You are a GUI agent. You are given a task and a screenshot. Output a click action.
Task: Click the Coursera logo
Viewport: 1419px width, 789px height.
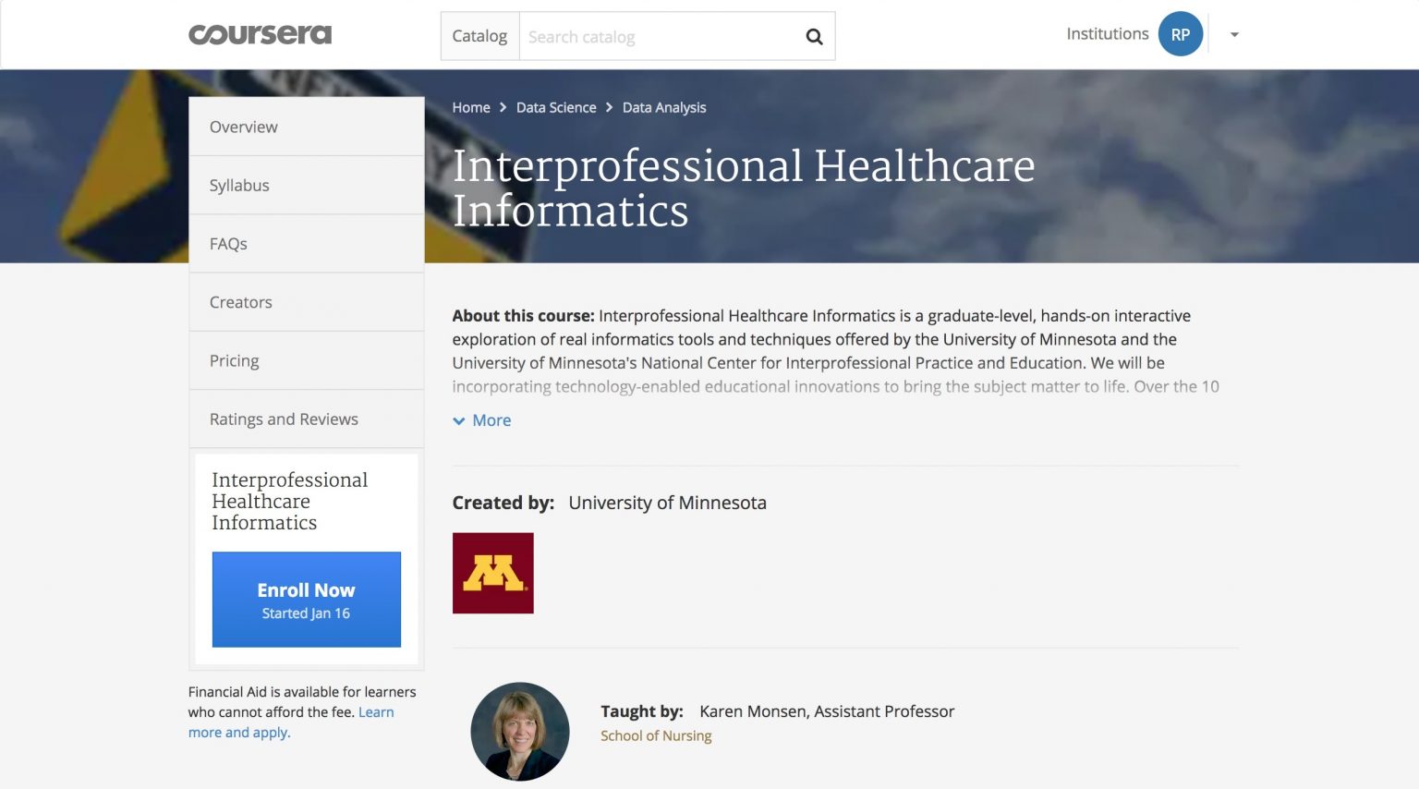coord(260,35)
